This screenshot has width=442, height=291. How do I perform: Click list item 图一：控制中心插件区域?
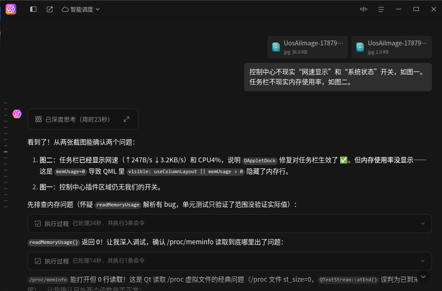pos(101,187)
